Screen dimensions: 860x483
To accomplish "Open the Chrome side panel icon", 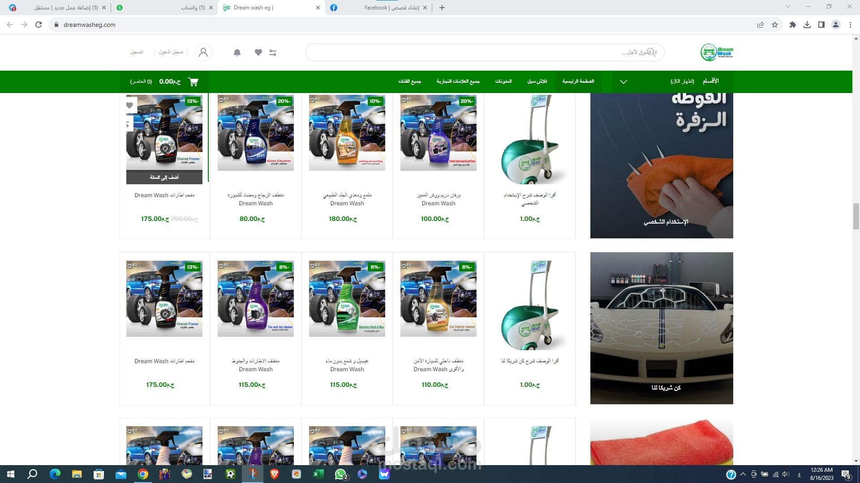I will point(821,25).
